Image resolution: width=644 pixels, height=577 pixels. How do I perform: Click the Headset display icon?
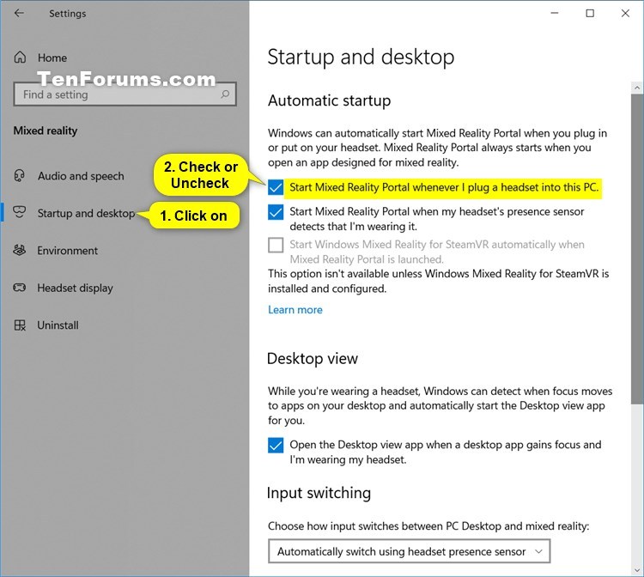click(x=19, y=288)
